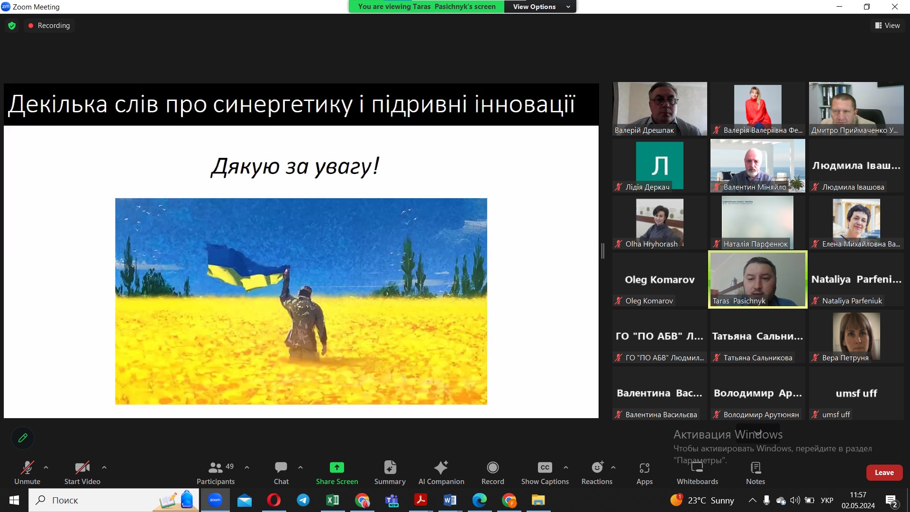Open AI Companion

(441, 473)
